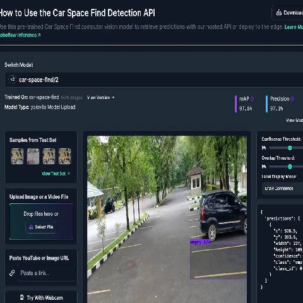
Task: Open the car-space-find/2 model dropdown
Action: pyautogui.click(x=154, y=80)
